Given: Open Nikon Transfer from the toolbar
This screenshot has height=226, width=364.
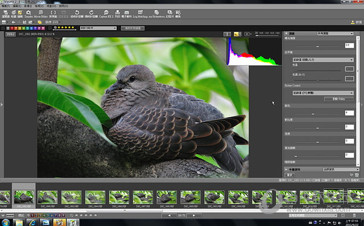Looking at the screenshot, I should coord(28,14).
